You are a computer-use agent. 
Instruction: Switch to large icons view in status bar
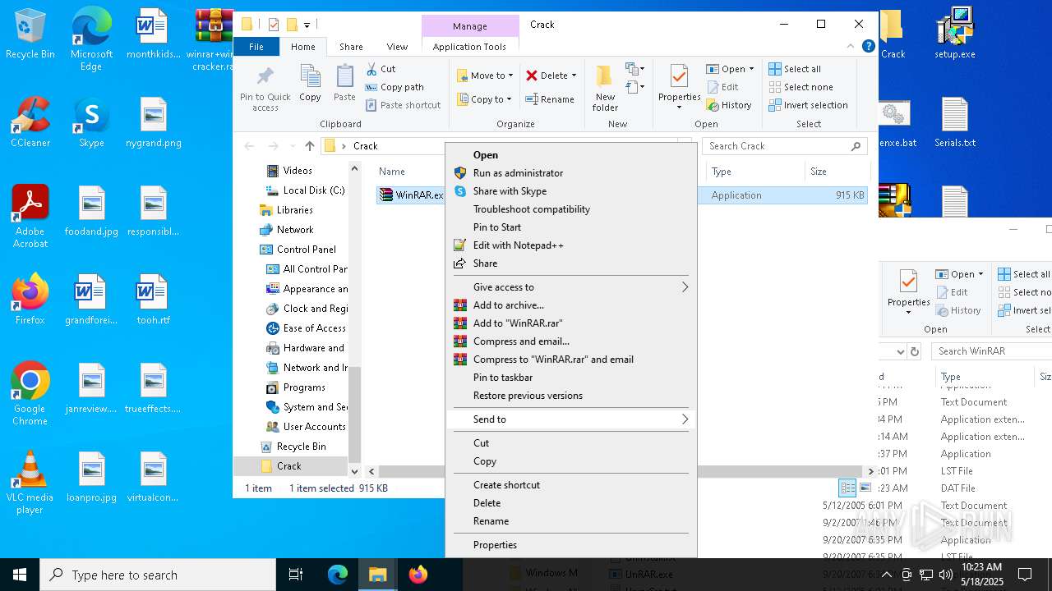865,488
